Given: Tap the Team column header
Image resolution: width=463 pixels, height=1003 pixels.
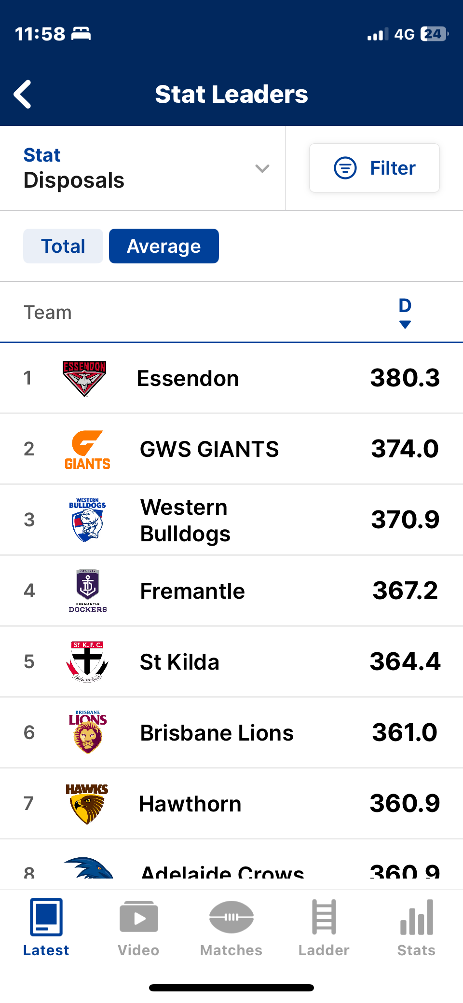Looking at the screenshot, I should click(48, 313).
